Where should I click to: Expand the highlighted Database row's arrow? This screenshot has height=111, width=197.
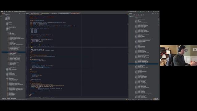(136, 64)
